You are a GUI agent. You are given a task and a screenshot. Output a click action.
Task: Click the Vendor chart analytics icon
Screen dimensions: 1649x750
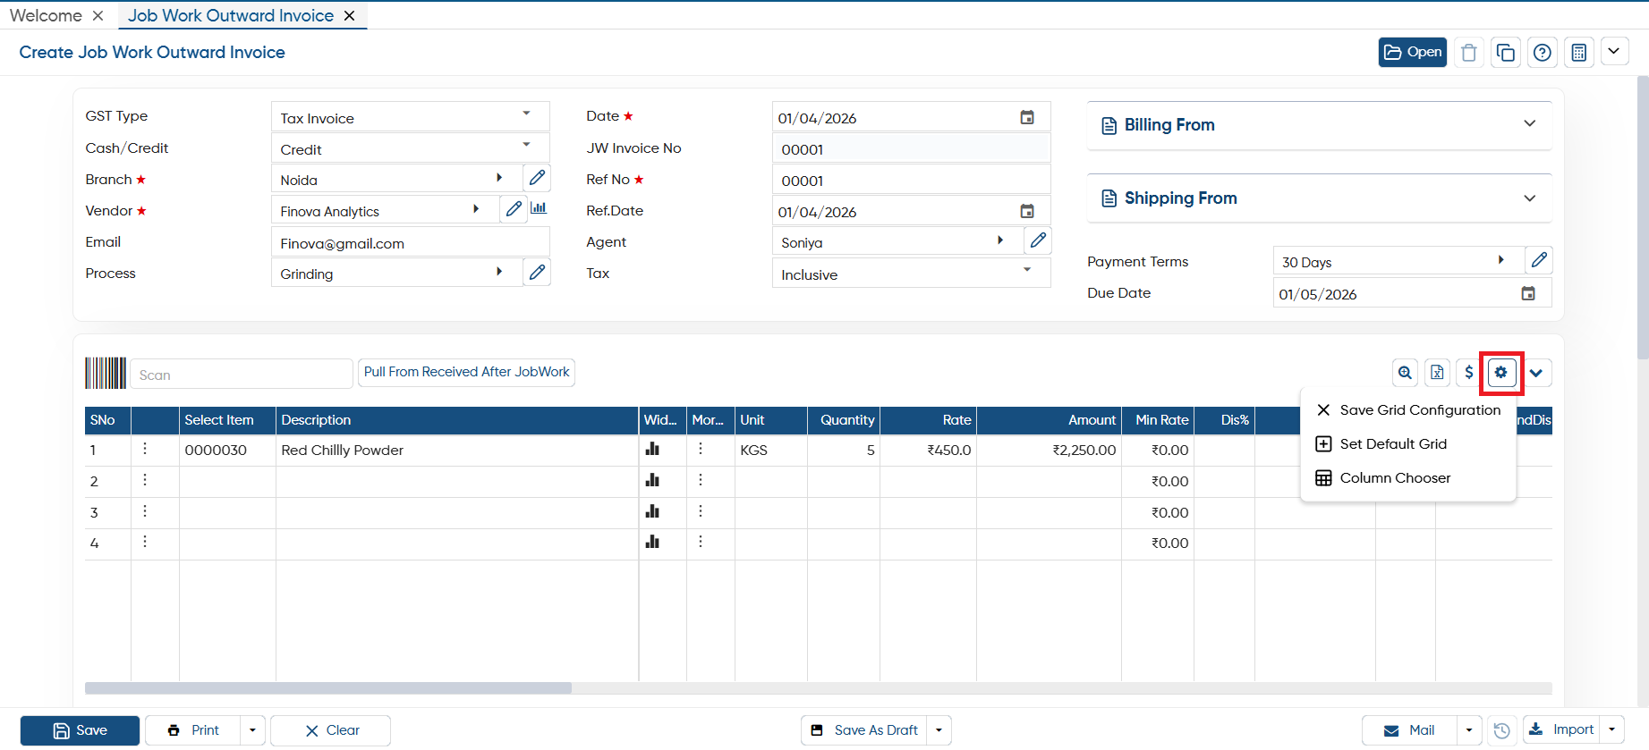pos(539,208)
